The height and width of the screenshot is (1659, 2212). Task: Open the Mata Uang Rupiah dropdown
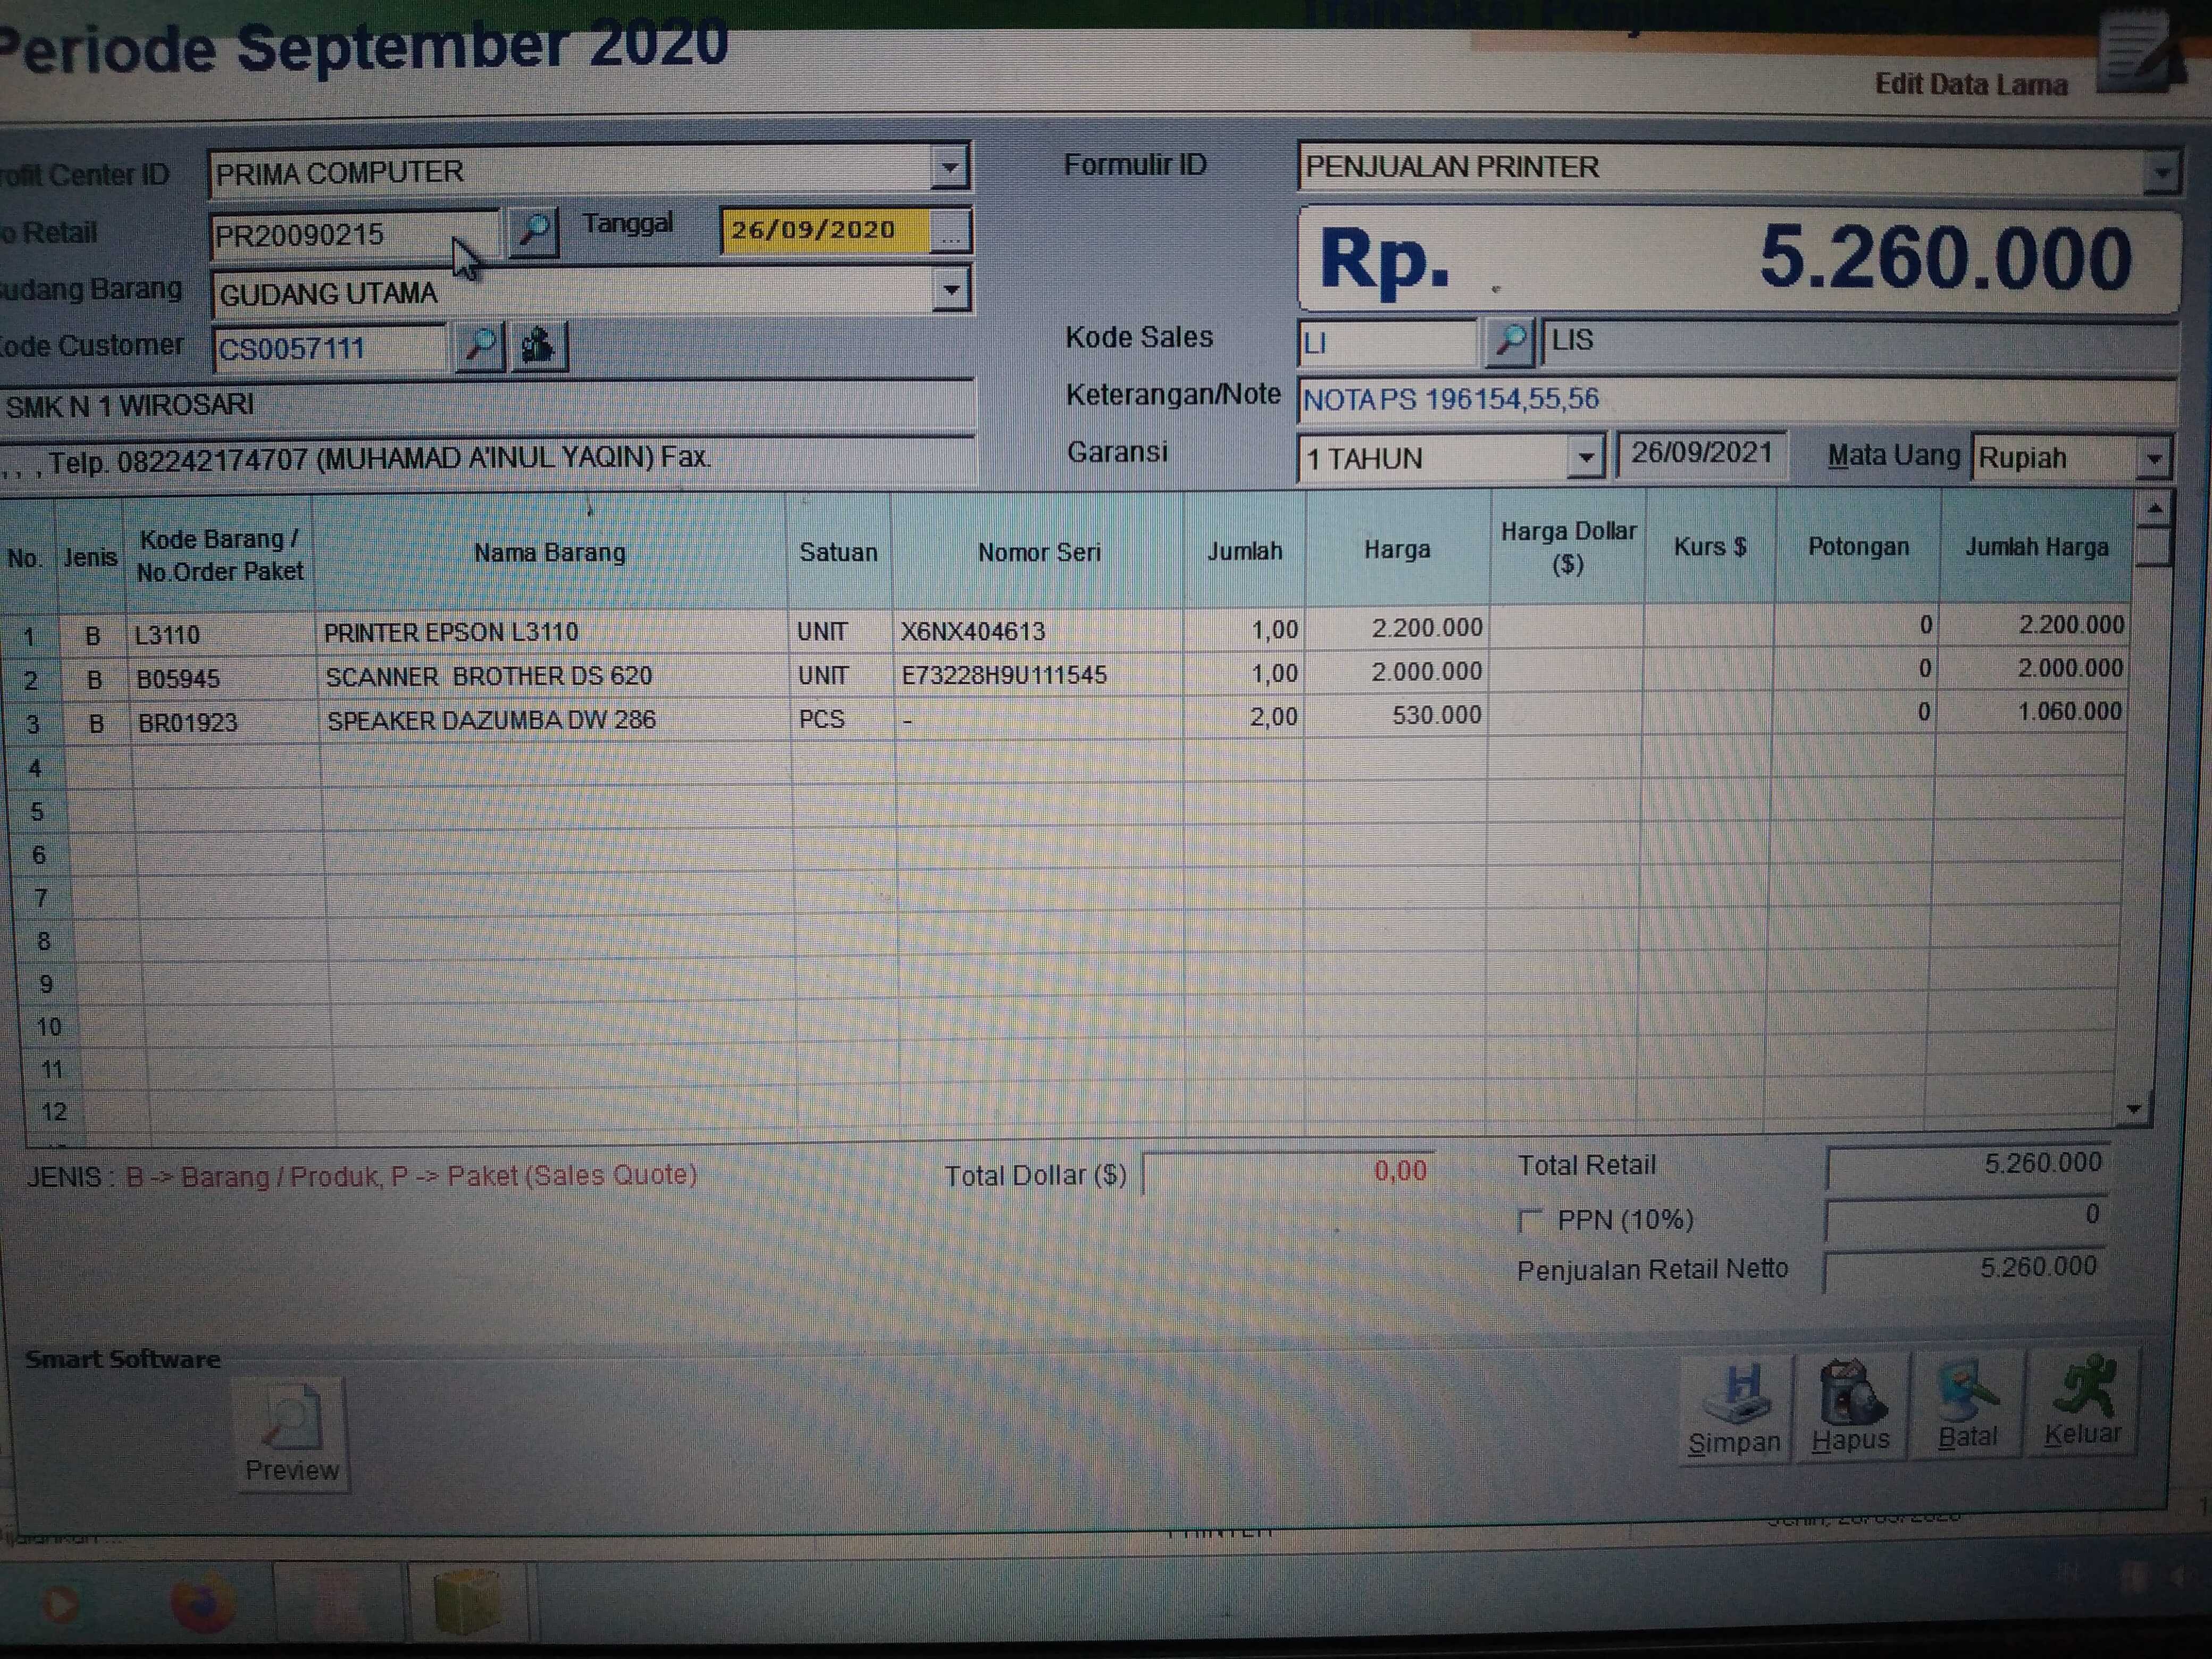point(2153,459)
